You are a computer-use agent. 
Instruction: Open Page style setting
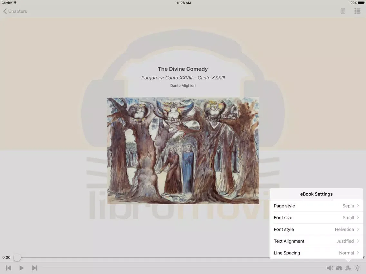[x=316, y=206]
